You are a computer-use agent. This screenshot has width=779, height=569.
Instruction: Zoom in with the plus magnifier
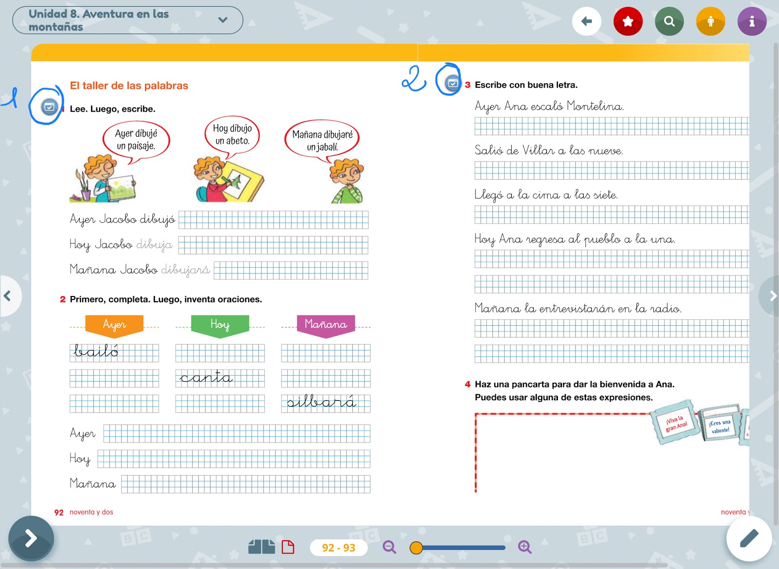tap(525, 547)
